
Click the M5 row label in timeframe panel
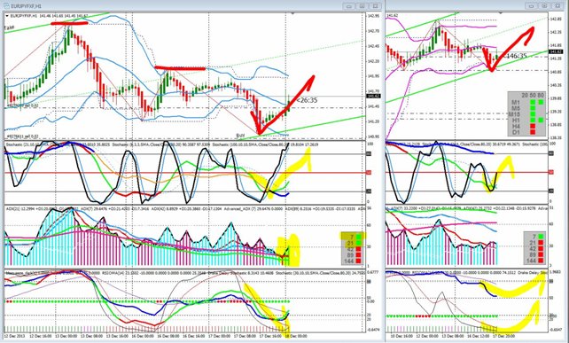tap(516, 108)
